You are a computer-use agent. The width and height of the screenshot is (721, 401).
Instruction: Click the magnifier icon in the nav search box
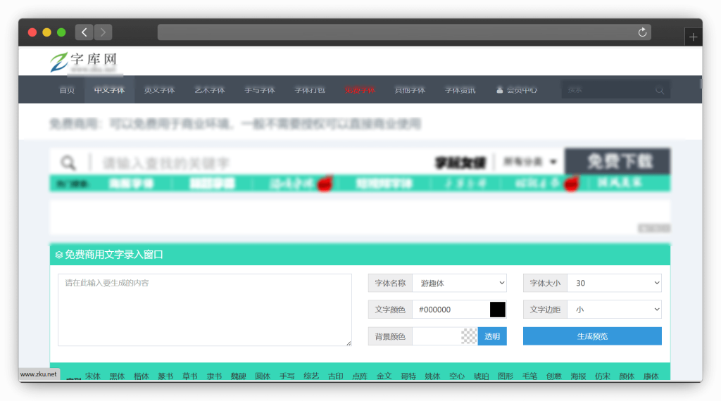(659, 91)
